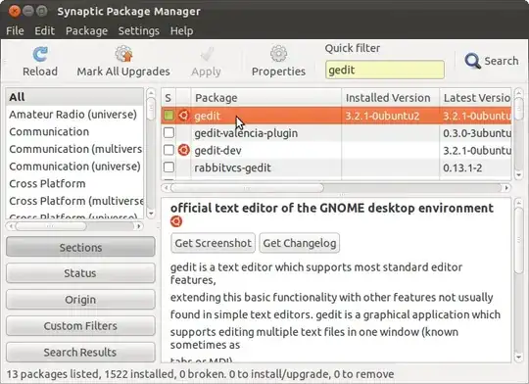Open the Settings menu
Image resolution: width=529 pixels, height=384 pixels.
click(139, 30)
